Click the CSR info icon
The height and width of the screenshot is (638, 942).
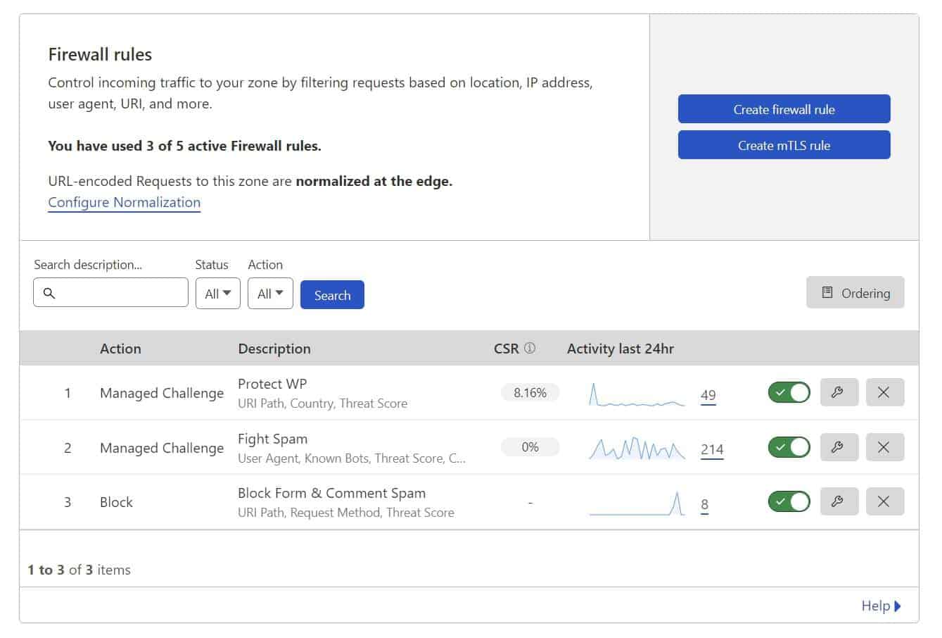pos(530,348)
